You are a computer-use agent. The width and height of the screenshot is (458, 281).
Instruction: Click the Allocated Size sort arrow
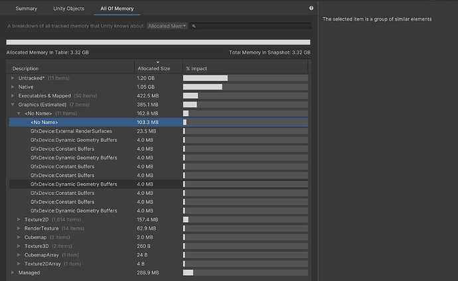pyautogui.click(x=157, y=63)
